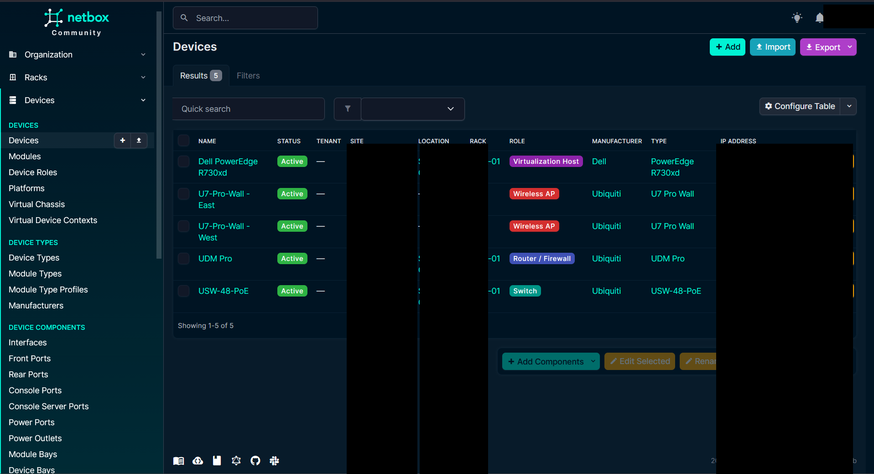
Task: Click the GraphQL icon in footer
Action: click(x=236, y=461)
